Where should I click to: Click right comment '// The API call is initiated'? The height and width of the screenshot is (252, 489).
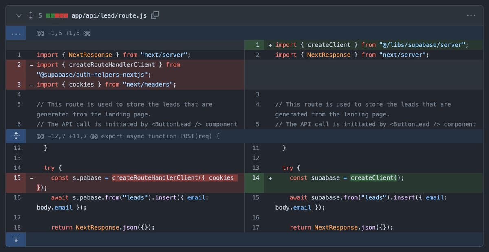pos(375,124)
